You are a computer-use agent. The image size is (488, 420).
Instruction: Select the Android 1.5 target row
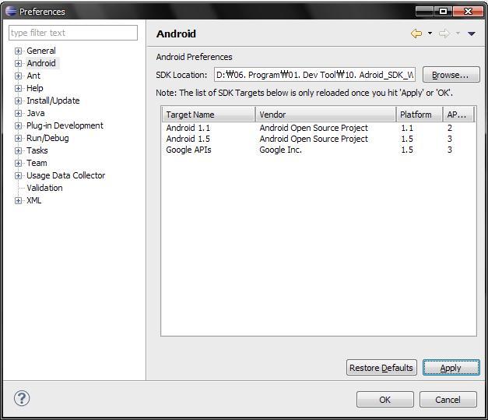318,139
